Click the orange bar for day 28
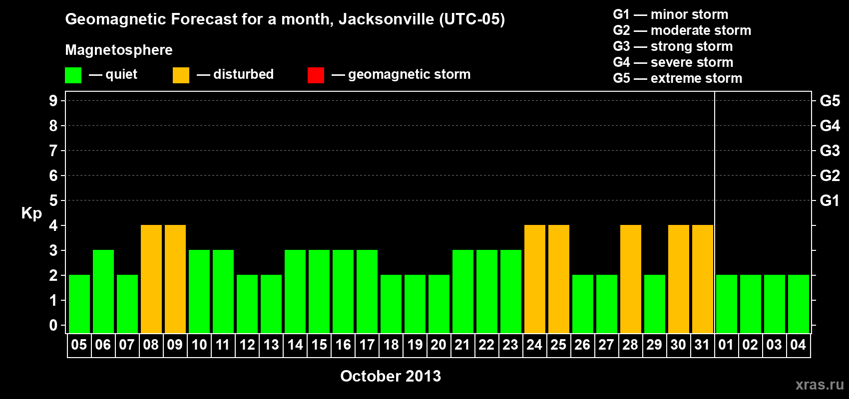Viewport: 849px width, 399px height. [631, 279]
